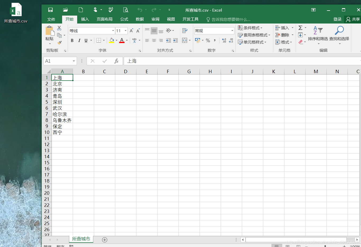The width and height of the screenshot is (361, 247).
Task: Click the Undo arrow icon
Action: click(140, 10)
